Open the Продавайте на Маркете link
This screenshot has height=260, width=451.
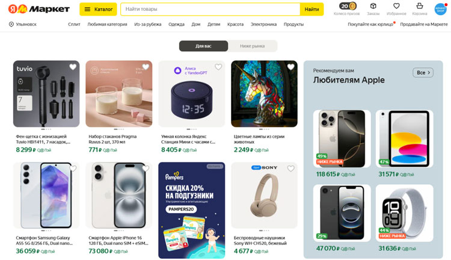(x=424, y=24)
